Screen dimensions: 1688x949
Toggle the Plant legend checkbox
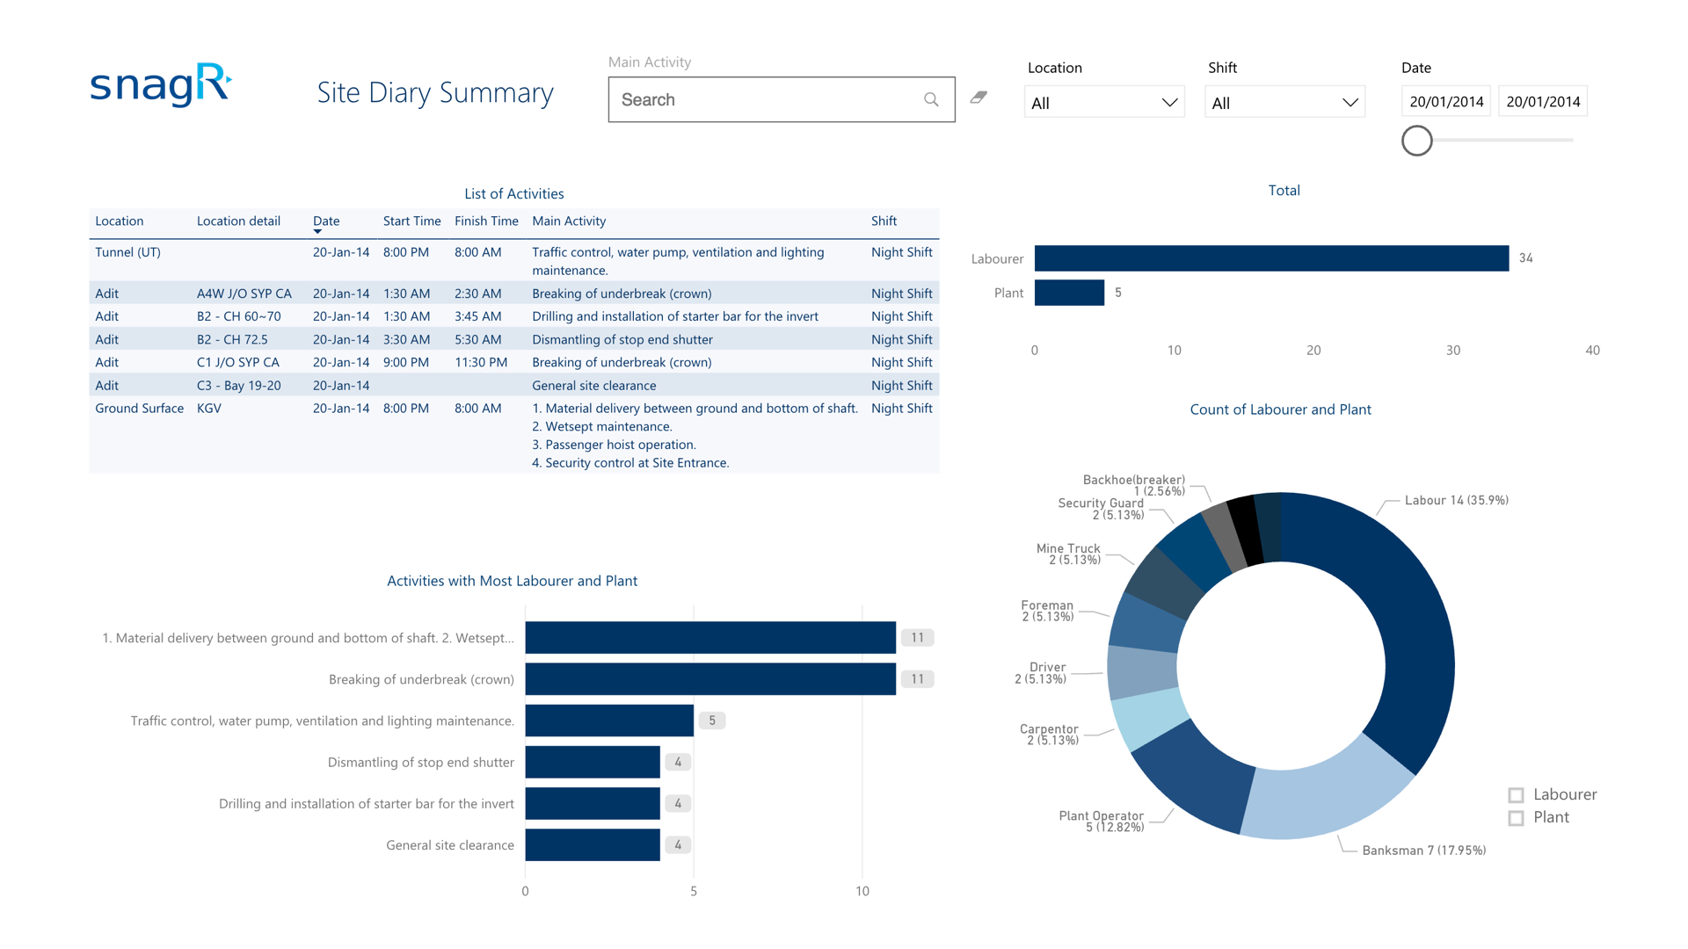click(x=1516, y=818)
